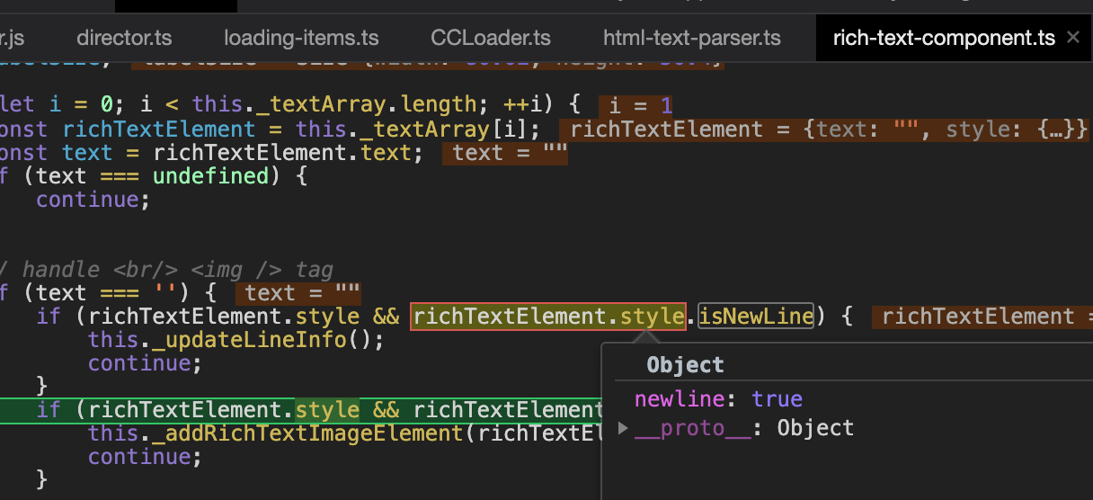Click the boxed isNewLine token

tap(756, 317)
